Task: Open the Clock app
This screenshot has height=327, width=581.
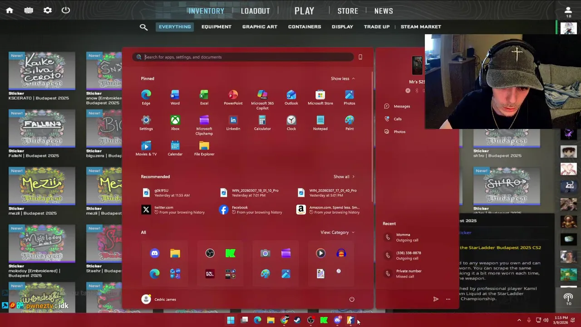Action: (291, 123)
